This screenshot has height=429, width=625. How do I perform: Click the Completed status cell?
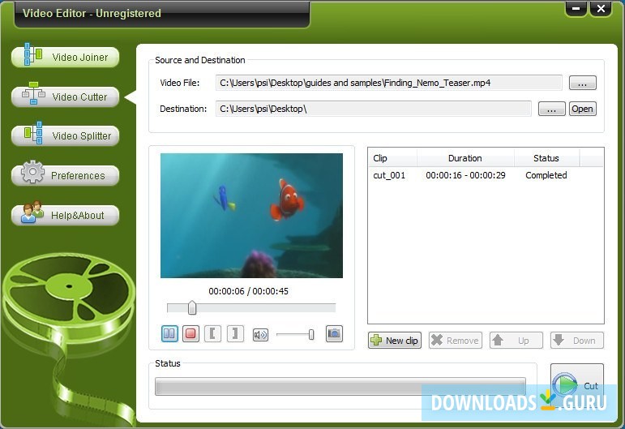pos(546,175)
